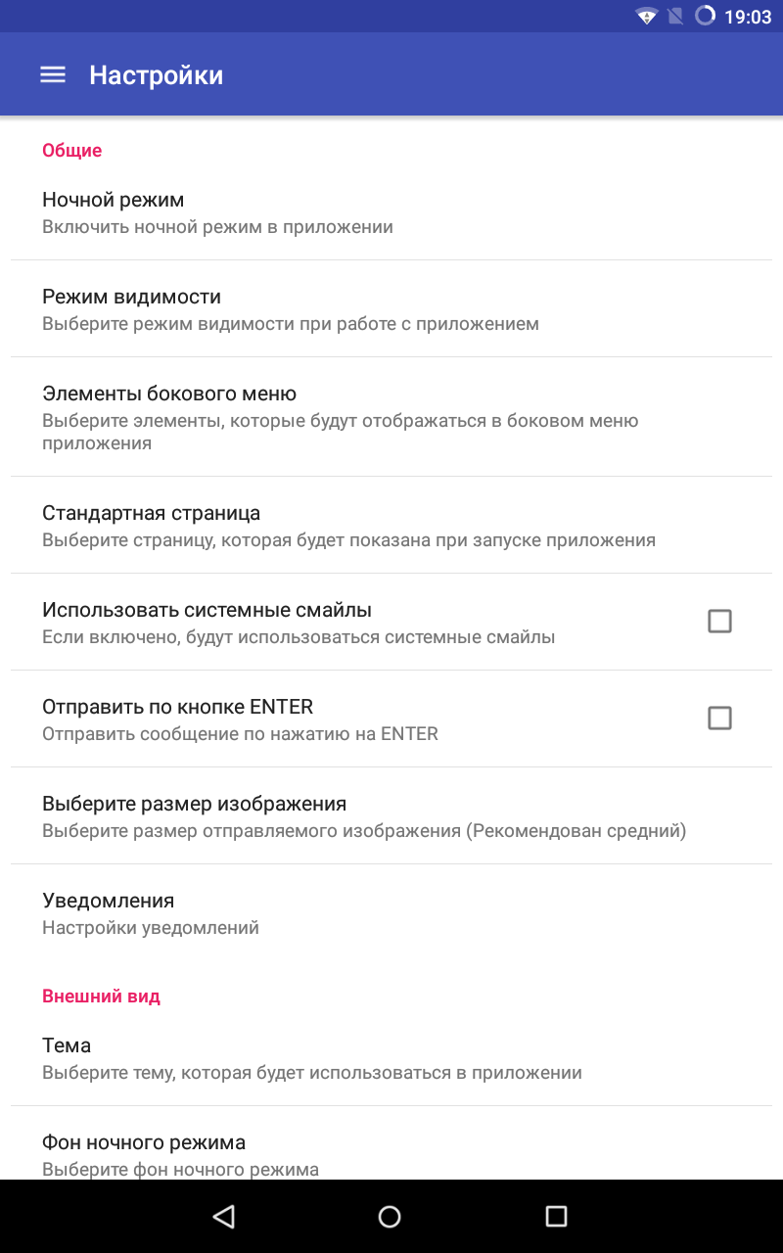The height and width of the screenshot is (1253, 783).
Task: Tap the no-SIM signal status icon
Action: [x=675, y=17]
